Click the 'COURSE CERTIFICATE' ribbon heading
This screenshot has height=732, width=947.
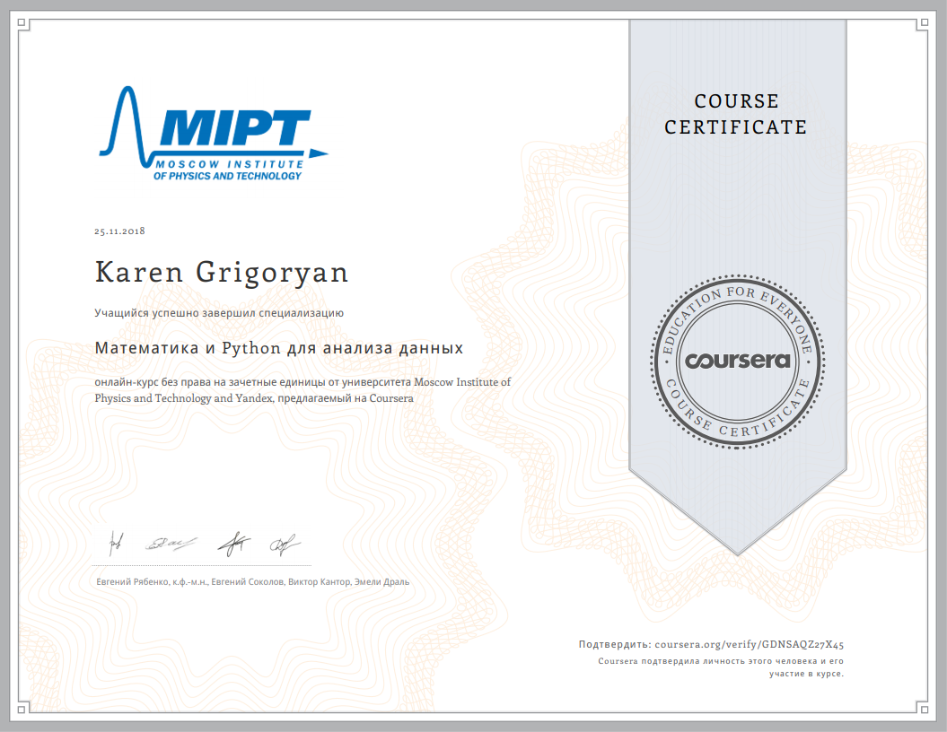coord(736,114)
